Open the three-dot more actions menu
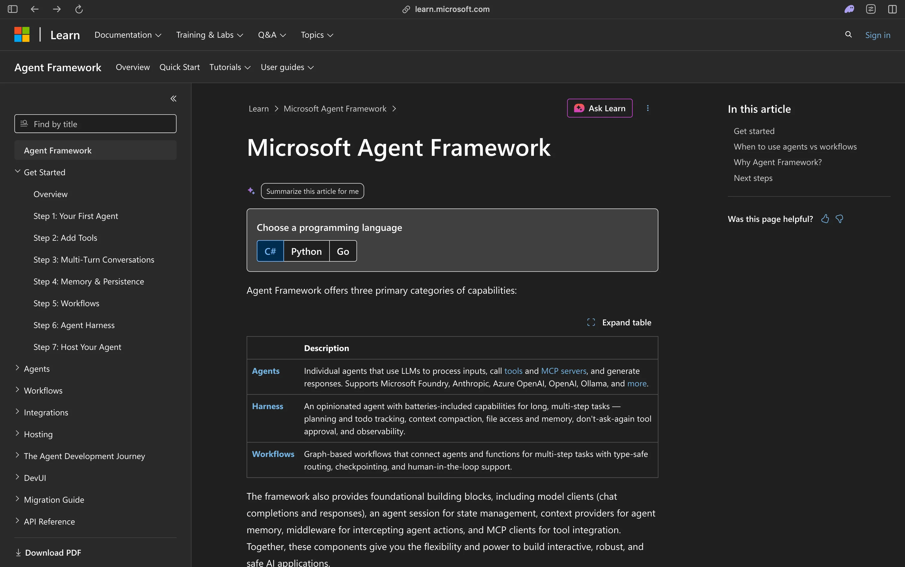Image resolution: width=905 pixels, height=567 pixels. [648, 108]
